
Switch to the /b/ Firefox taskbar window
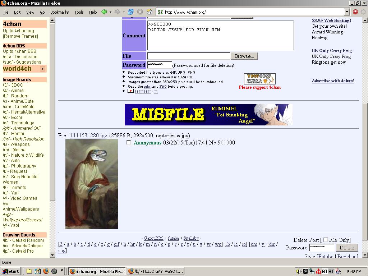[x=156, y=271]
